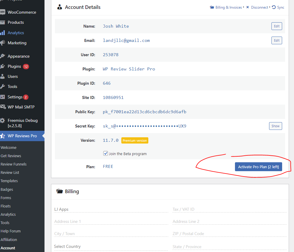Click the WP Reviews Pro star icon

click(x=2, y=136)
